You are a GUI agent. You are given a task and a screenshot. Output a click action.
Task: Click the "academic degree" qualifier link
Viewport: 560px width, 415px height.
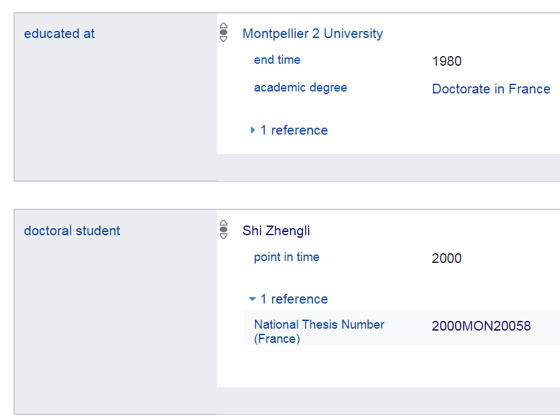pos(300,88)
